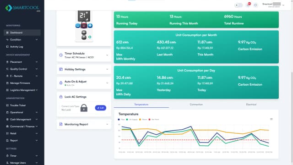
Task: Click the header icon beside notifications
Action: [x=255, y=5]
